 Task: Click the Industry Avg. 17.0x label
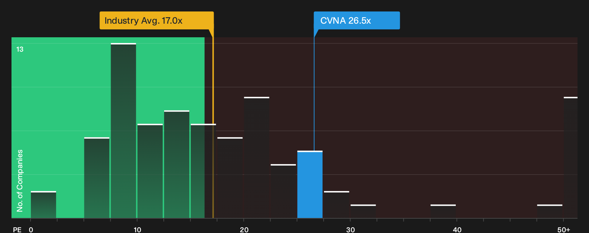tap(157, 20)
